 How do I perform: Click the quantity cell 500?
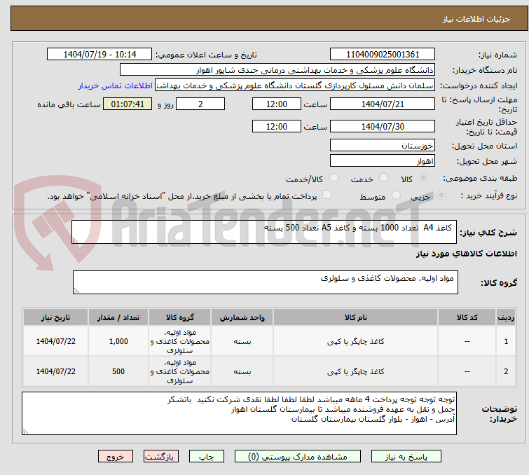point(118,371)
